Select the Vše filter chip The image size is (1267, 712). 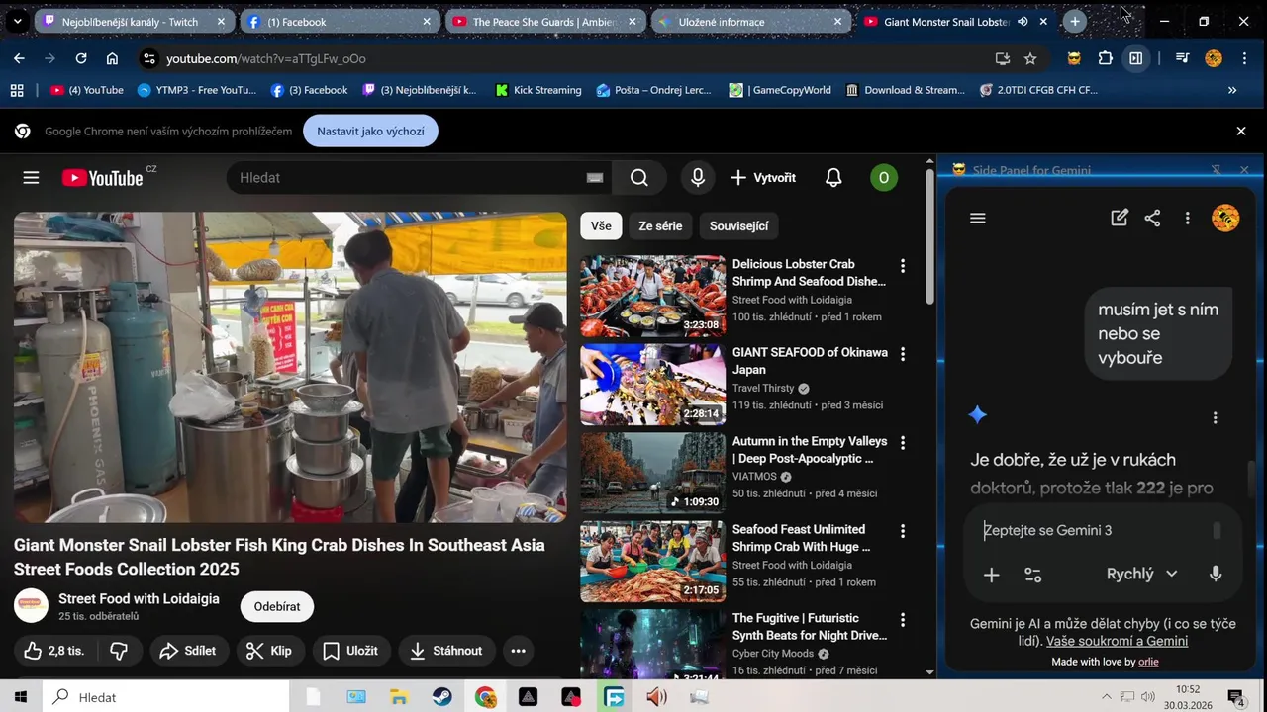click(x=601, y=226)
